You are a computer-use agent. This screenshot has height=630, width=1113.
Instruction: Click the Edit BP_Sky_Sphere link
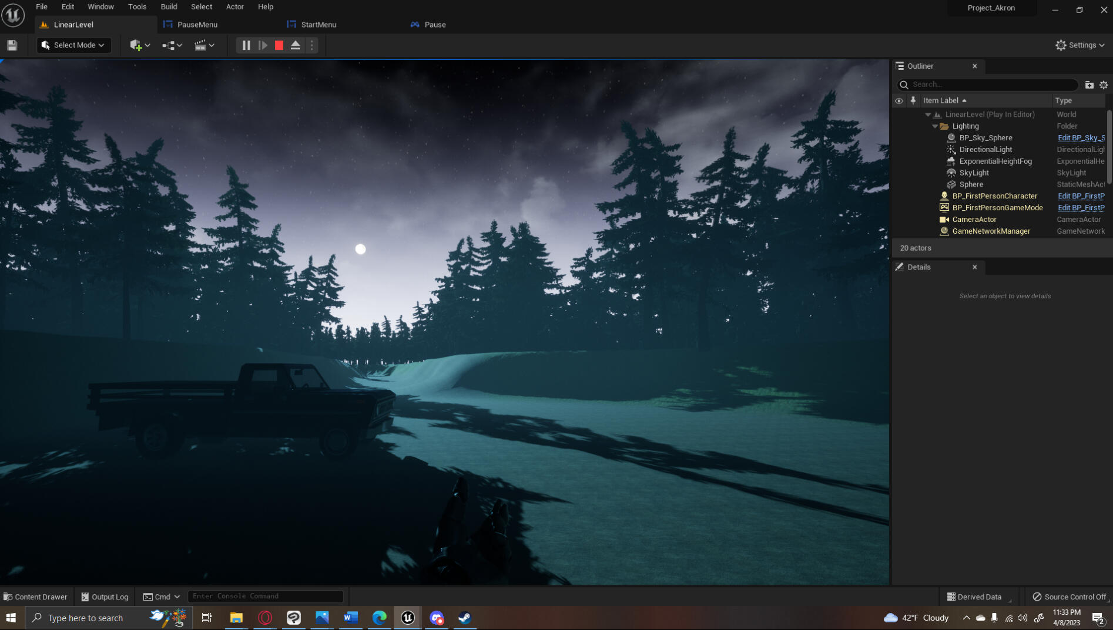pos(1081,138)
